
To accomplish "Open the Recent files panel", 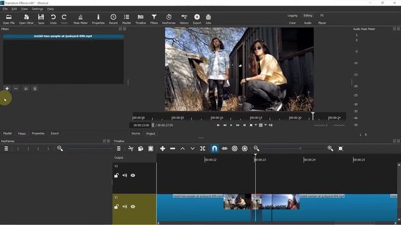I will click(x=113, y=19).
